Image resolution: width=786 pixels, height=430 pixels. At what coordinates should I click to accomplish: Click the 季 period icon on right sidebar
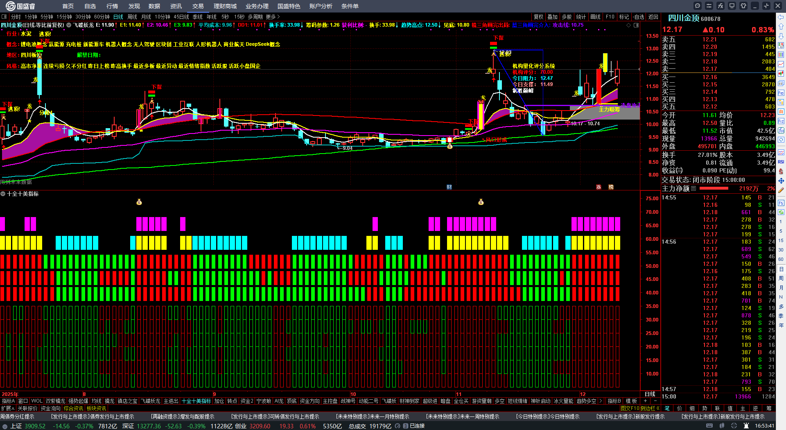click(x=781, y=316)
